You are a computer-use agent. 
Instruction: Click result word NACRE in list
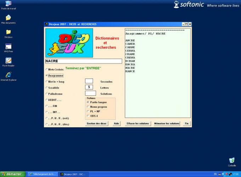click(130, 68)
